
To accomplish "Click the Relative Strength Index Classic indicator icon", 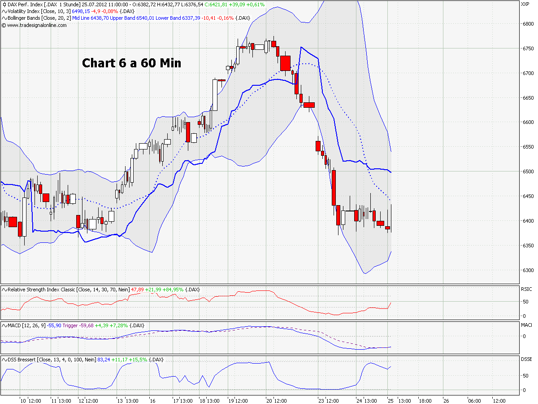I will pyautogui.click(x=4, y=289).
